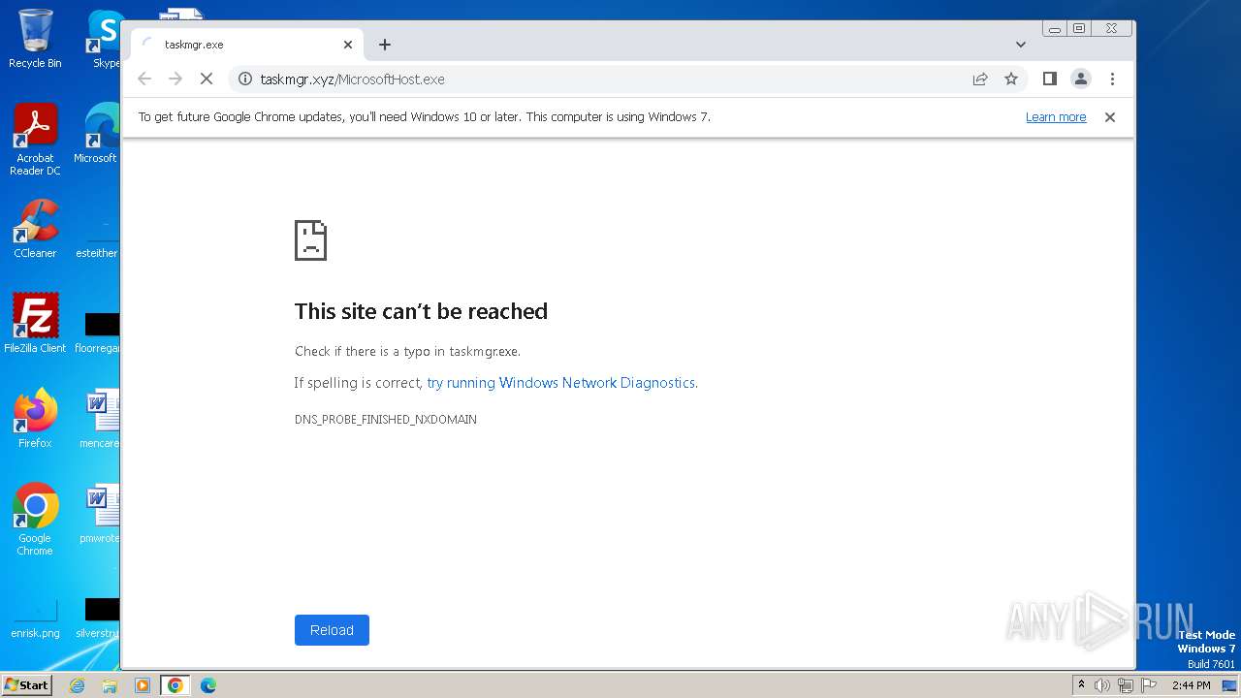1241x698 pixels.
Task: Open Google Chrome desktop shortcut
Action: 35,520
